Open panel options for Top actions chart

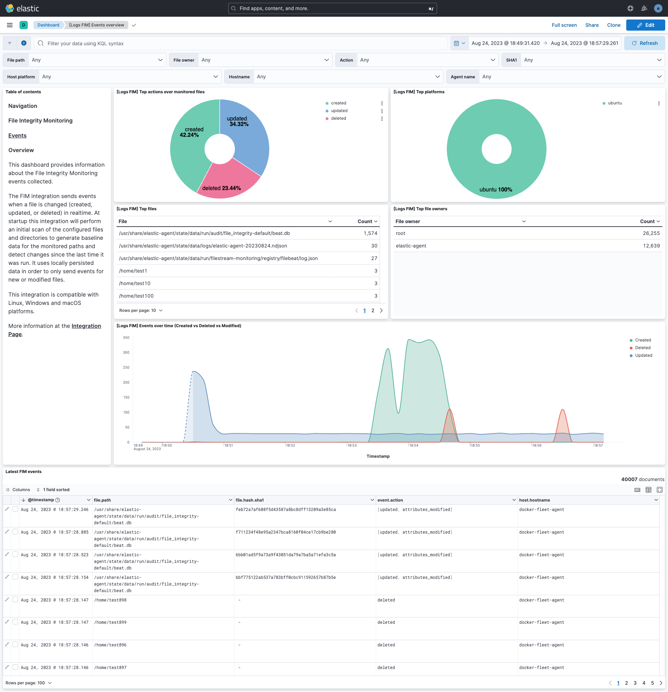(x=382, y=103)
